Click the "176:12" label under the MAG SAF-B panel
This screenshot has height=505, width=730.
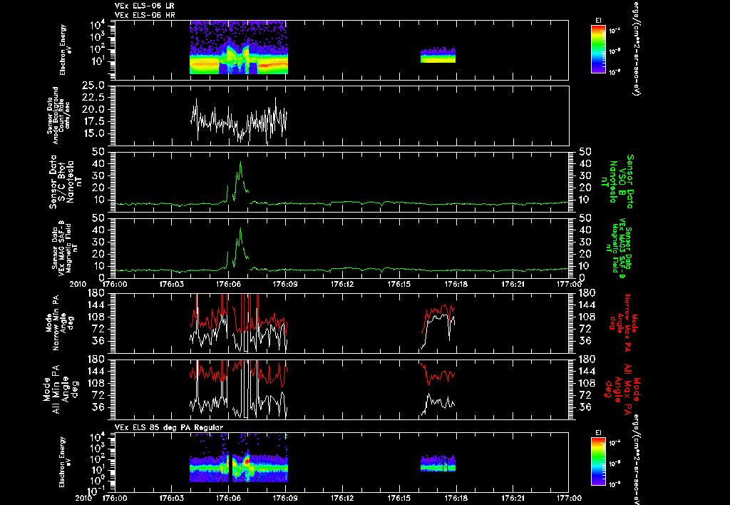342,284
